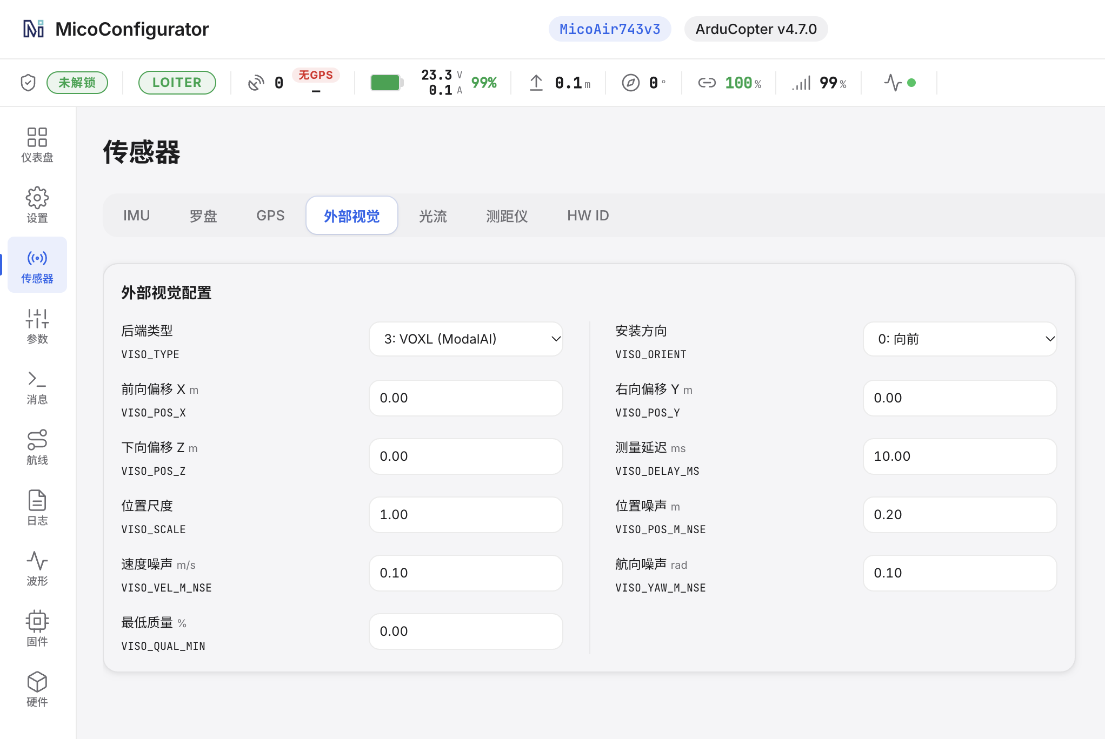Click the ArduCopter v4.7.0 firmware badge
The height and width of the screenshot is (739, 1105).
tap(756, 29)
